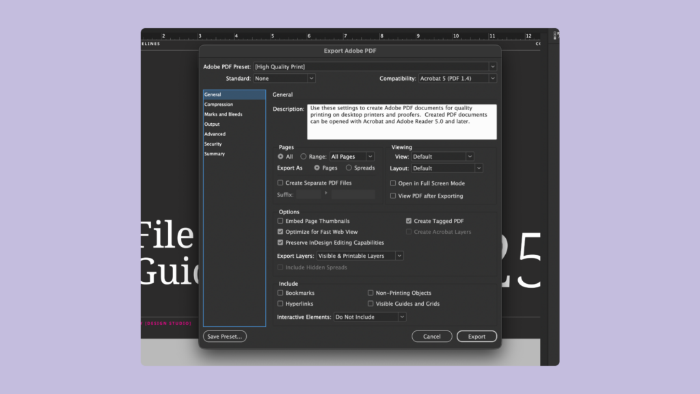Check Visible Guides and Grids option
Screen dimensions: 700x394
coord(371,303)
